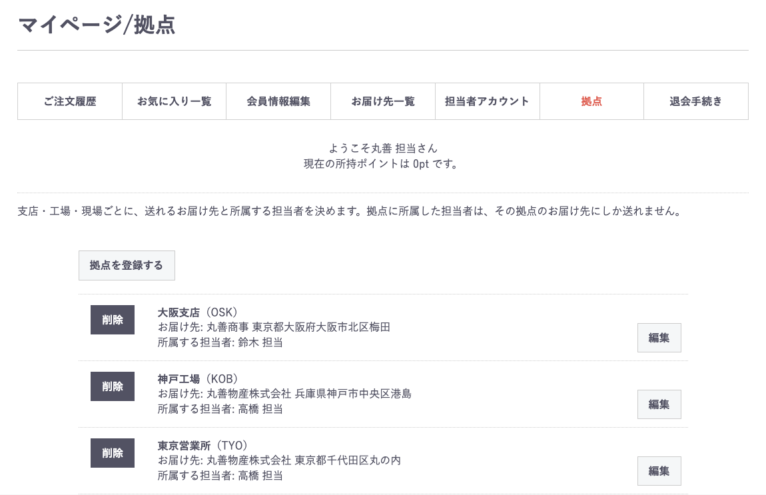Click the ようこそ丸善 担当さん greeting

(x=383, y=148)
